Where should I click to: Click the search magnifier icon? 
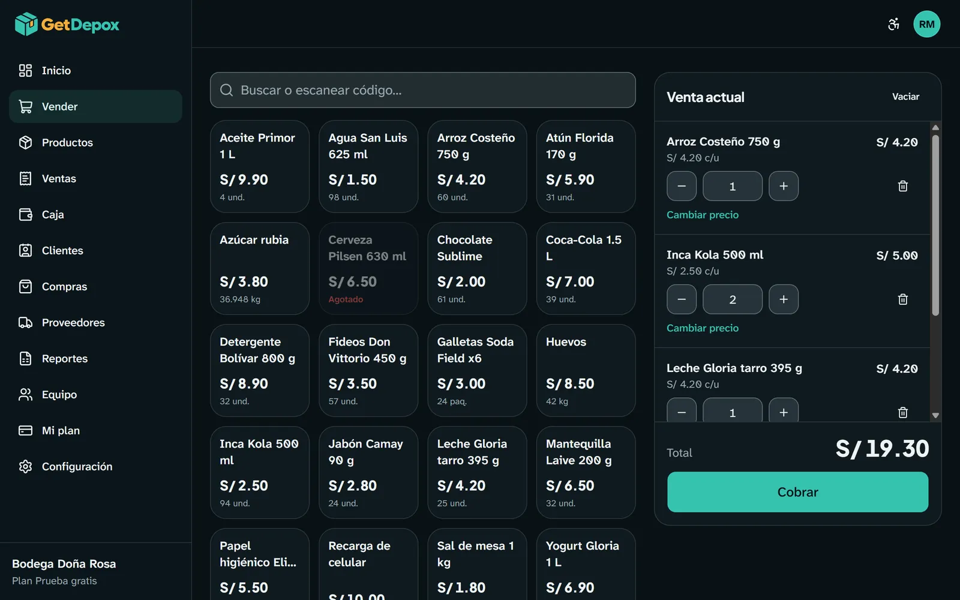click(x=227, y=90)
